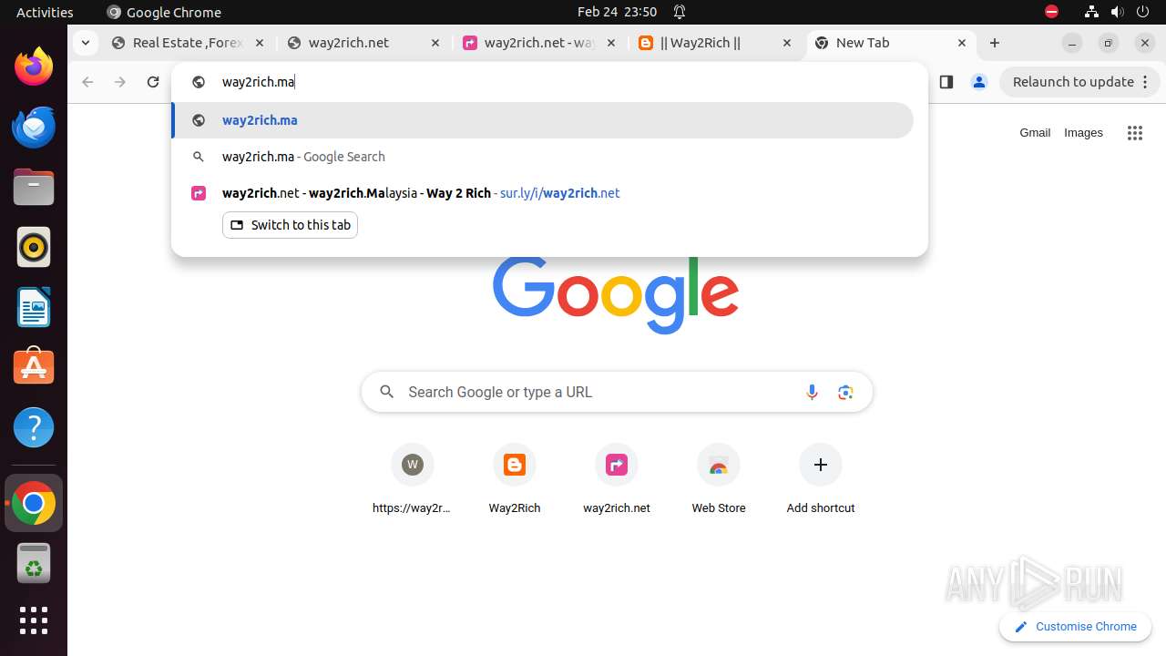Click Customise Chrome button

tap(1075, 627)
